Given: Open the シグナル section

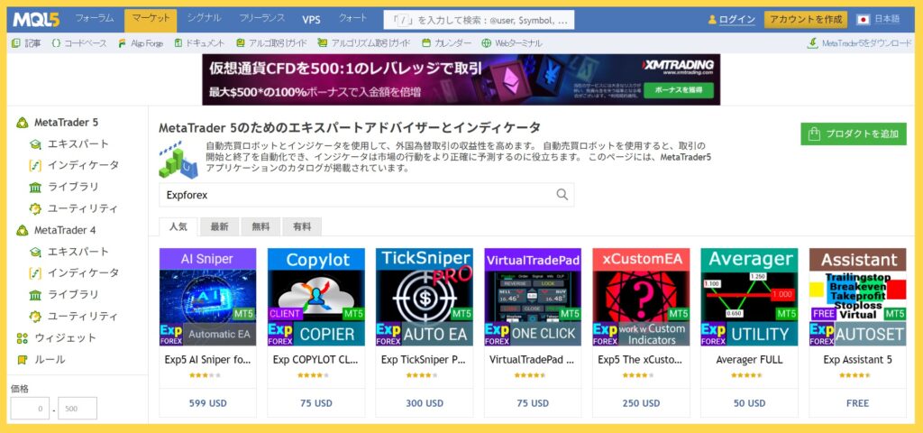Looking at the screenshot, I should coord(205,18).
